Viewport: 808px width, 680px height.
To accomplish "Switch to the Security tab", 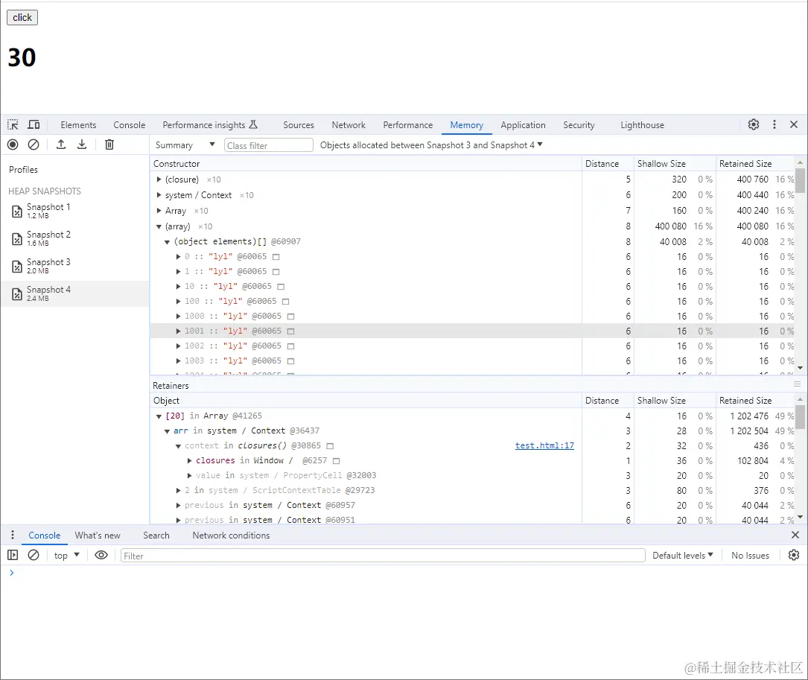I will (x=578, y=125).
